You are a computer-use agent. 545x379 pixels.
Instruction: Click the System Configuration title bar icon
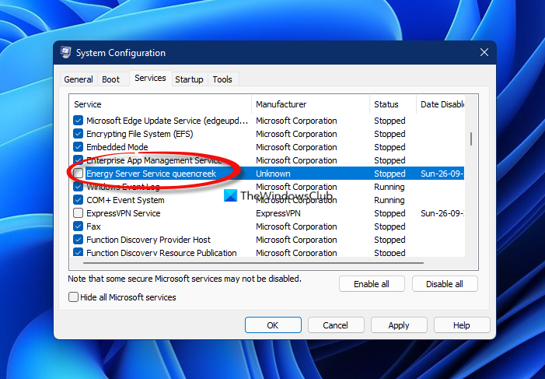pos(65,53)
